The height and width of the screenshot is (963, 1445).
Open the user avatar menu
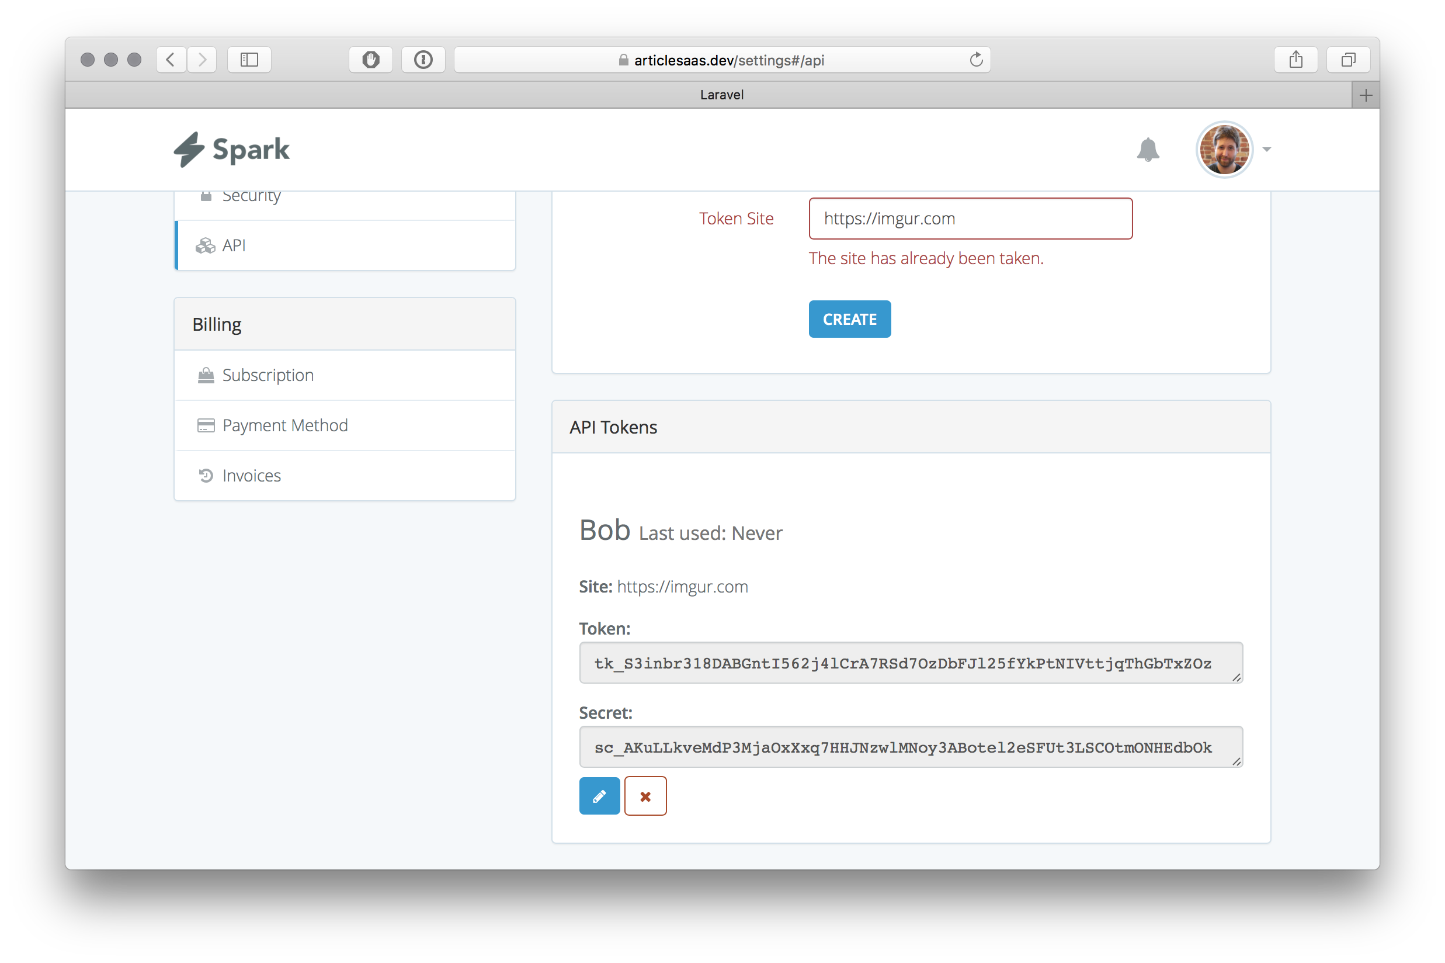(1224, 149)
